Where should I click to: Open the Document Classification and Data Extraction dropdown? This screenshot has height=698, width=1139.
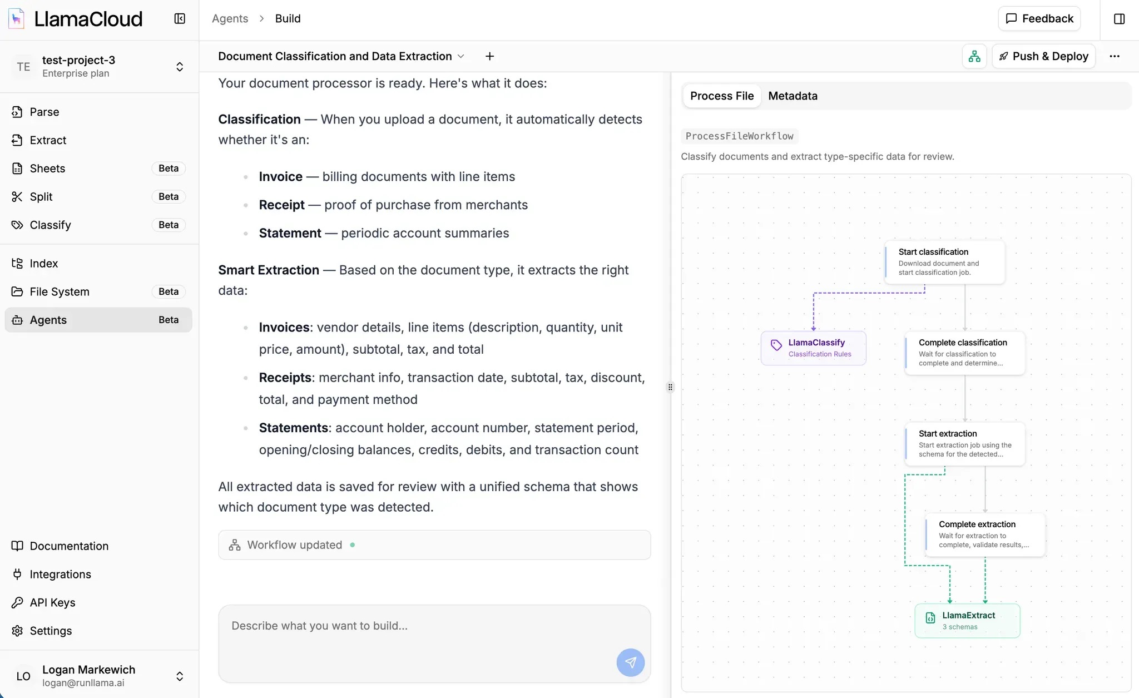coord(461,56)
